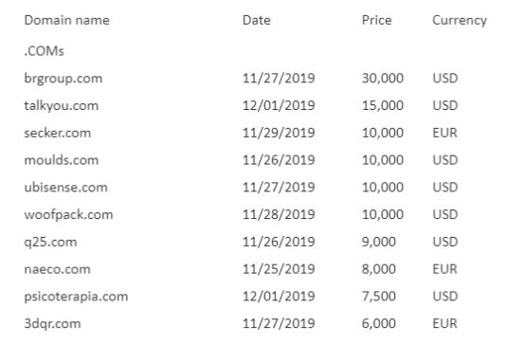Select the 11/25/2019 date for naeco.com
525x344 pixels.
point(279,269)
